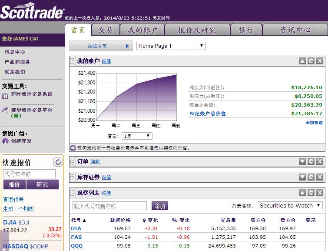328x251 pixels.
Task: Open the 报价及研究 tab
Action: (196, 30)
